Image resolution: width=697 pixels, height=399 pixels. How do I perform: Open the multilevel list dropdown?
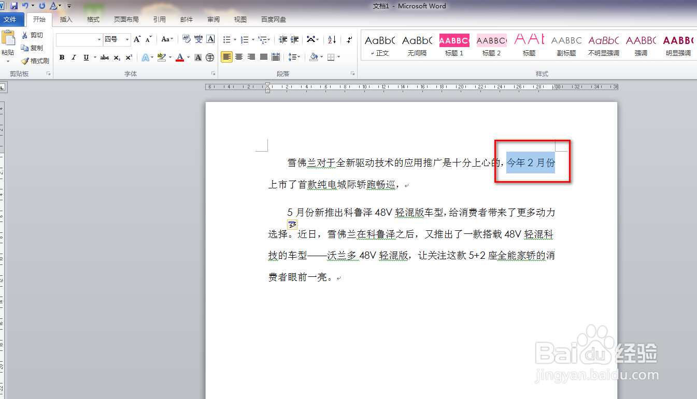(x=264, y=39)
